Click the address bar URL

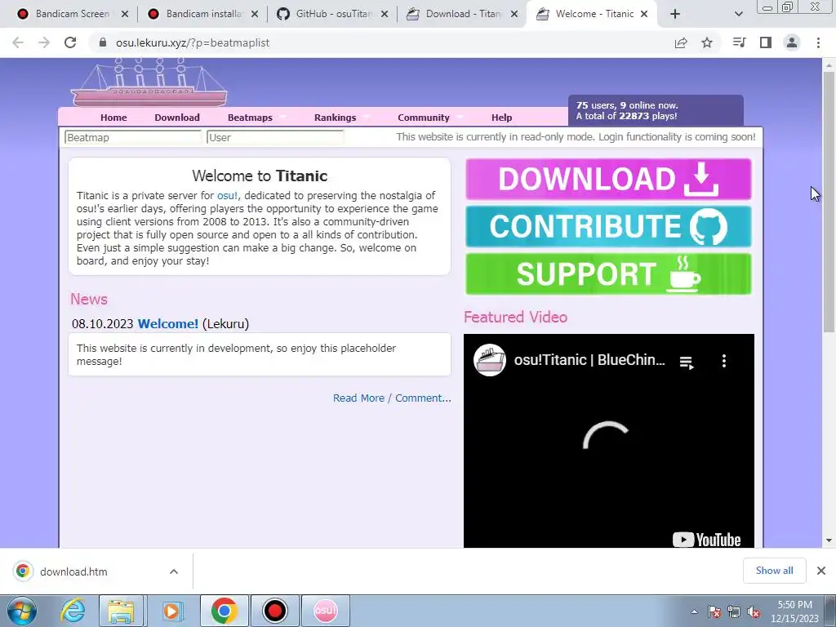pos(193,42)
